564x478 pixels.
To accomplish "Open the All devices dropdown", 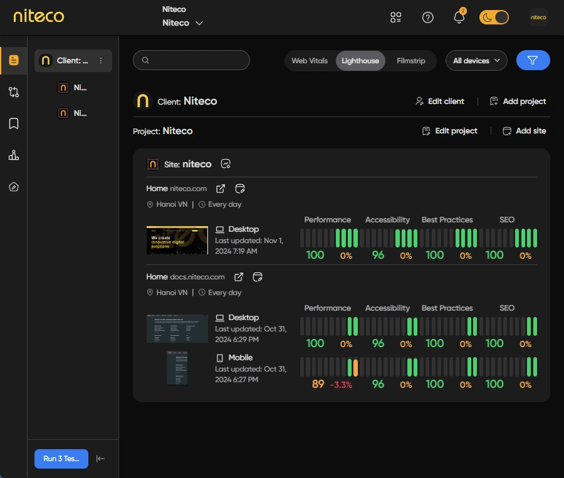I will [x=476, y=60].
